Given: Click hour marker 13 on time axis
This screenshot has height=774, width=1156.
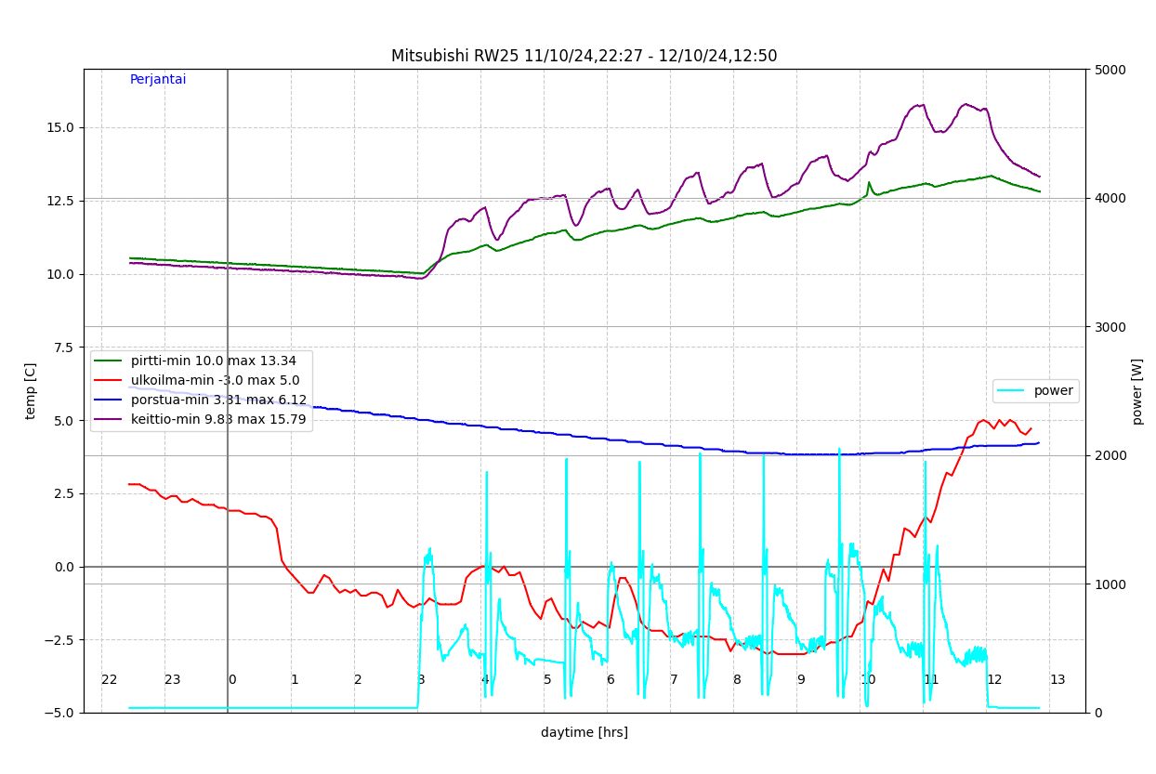Looking at the screenshot, I should (x=1057, y=680).
